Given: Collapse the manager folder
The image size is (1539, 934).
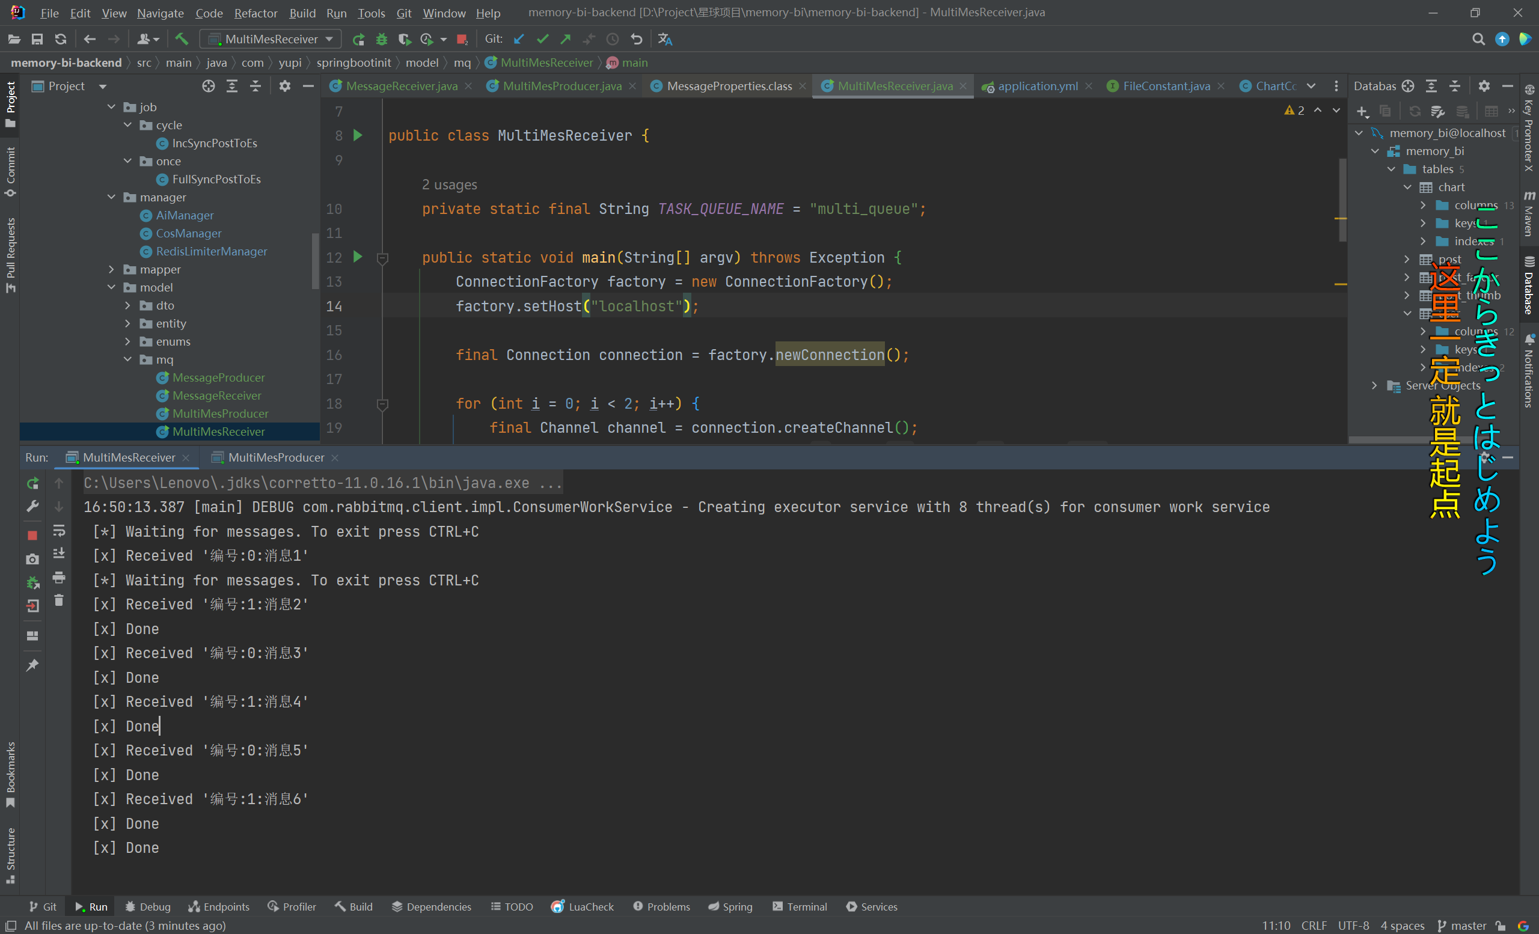Looking at the screenshot, I should click(112, 197).
